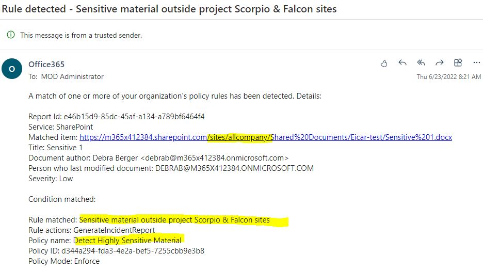Click the Policy Mode Enforce line
The width and height of the screenshot is (483, 270).
coord(64,261)
